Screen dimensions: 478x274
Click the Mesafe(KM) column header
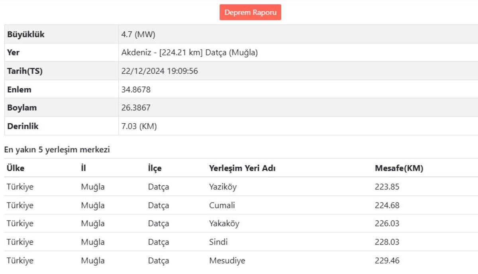pyautogui.click(x=399, y=168)
